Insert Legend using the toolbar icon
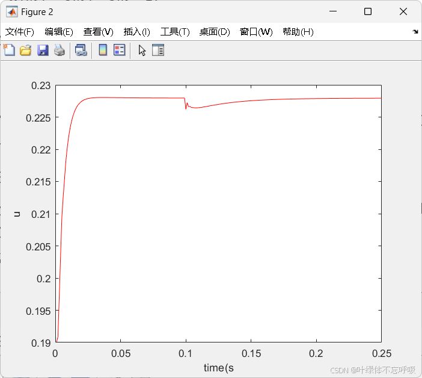The image size is (422, 378). [119, 50]
